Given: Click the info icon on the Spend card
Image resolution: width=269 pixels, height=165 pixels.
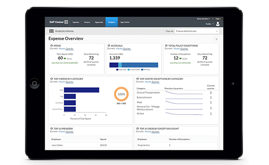Looking at the screenshot, I should point(52,45).
